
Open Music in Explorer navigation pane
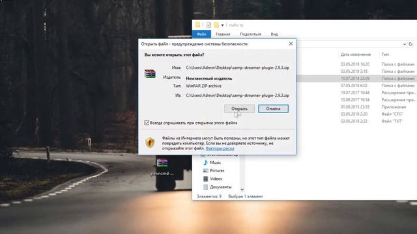click(215, 162)
